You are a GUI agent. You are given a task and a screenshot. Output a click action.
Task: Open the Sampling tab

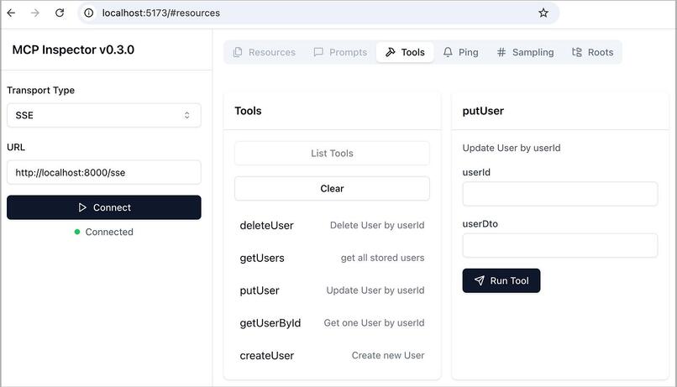pos(525,52)
